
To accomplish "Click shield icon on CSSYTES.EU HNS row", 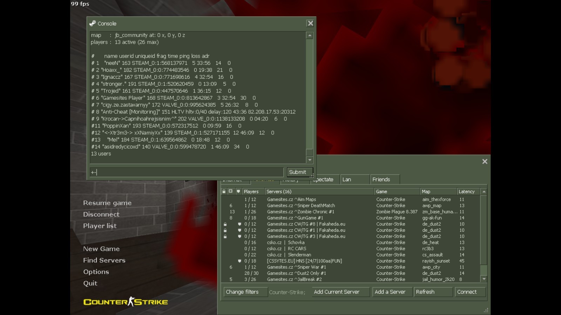I will tap(239, 261).
